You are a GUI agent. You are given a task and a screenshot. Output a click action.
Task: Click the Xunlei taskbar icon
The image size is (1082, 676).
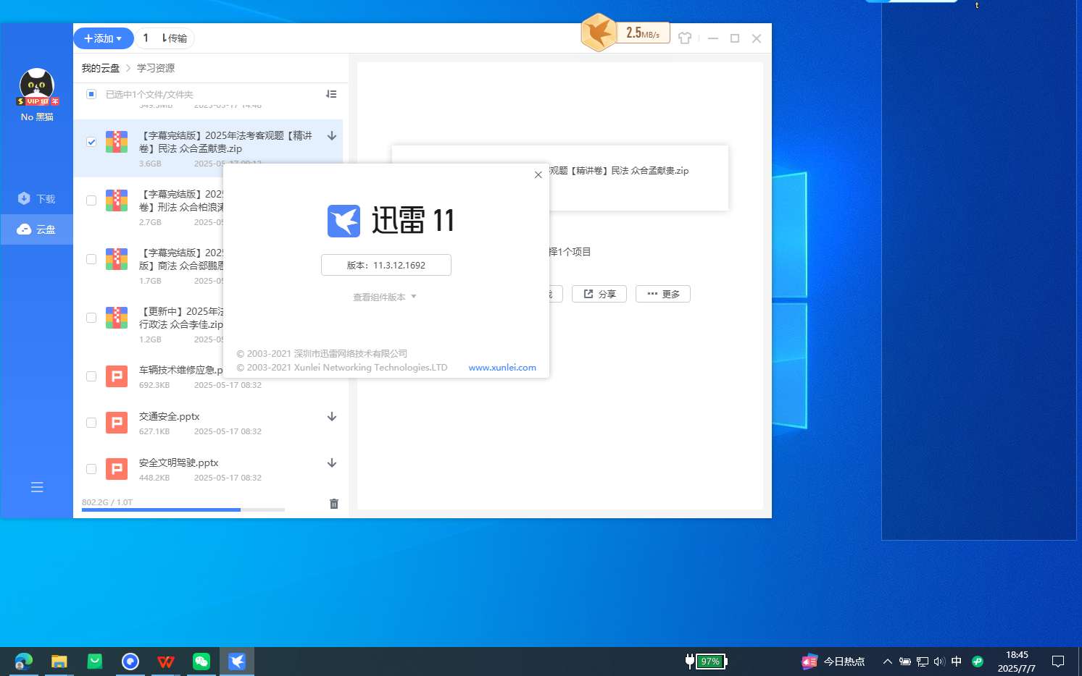coord(237,662)
